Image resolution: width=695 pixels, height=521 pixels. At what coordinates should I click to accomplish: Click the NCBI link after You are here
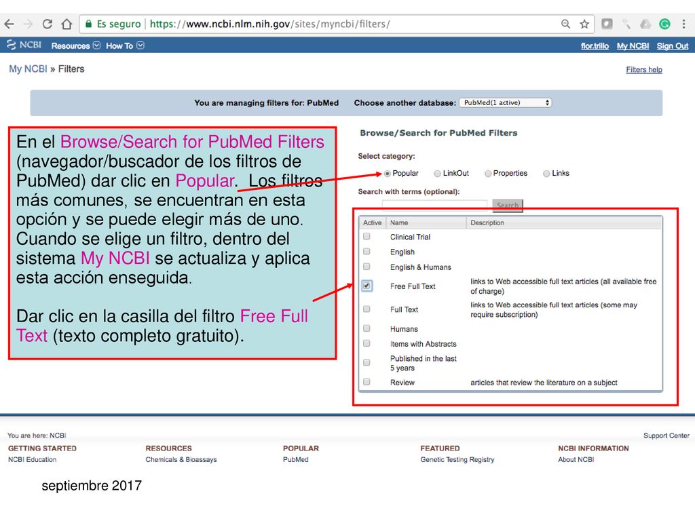click(58, 436)
